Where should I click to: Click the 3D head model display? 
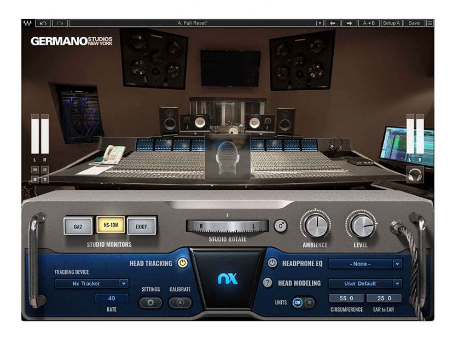click(227, 156)
